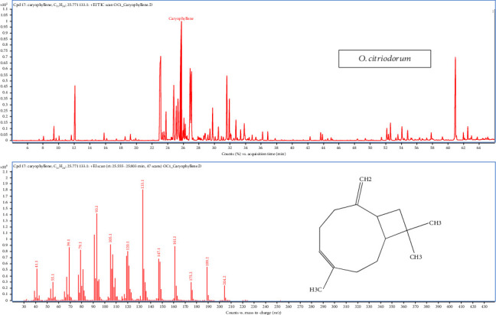
Task: Click the 55.1 fragment peak label
Action: (x=53, y=278)
